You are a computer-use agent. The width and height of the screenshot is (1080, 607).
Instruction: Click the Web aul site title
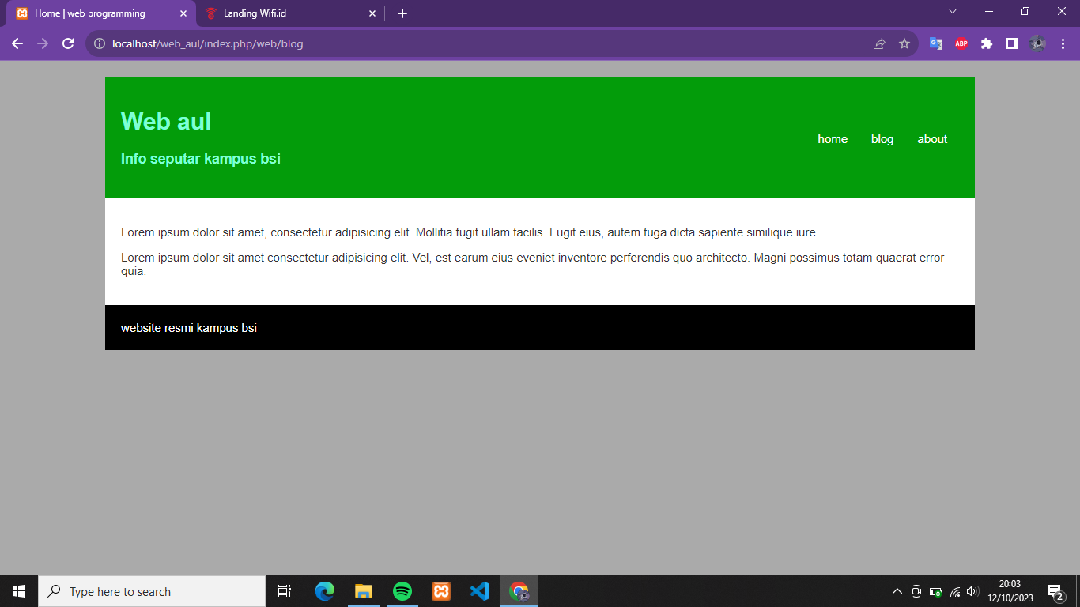click(x=166, y=121)
